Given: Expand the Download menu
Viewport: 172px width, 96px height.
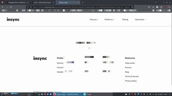Looking at the screenshot, I should (141, 19).
